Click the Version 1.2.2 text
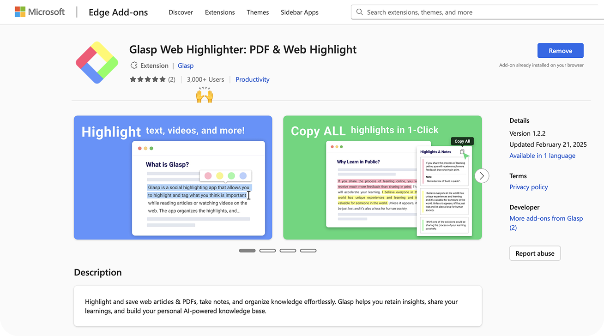 point(527,133)
